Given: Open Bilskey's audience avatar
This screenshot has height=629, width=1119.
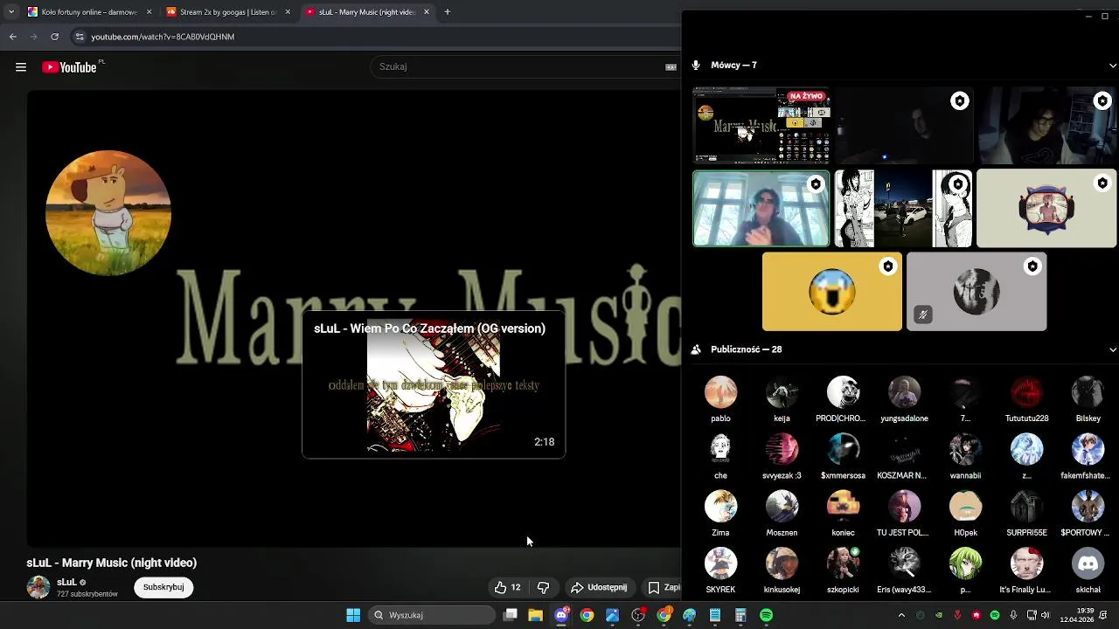Looking at the screenshot, I should point(1088,393).
